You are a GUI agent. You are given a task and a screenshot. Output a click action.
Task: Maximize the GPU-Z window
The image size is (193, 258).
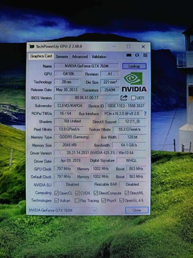(x=129, y=46)
